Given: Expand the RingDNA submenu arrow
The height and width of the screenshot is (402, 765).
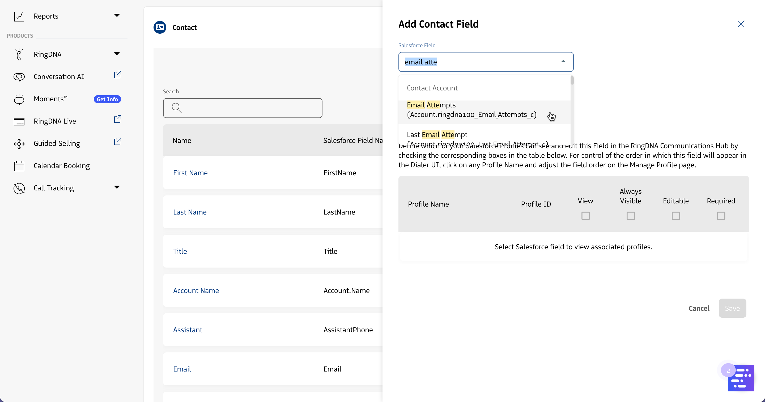Looking at the screenshot, I should 117,54.
